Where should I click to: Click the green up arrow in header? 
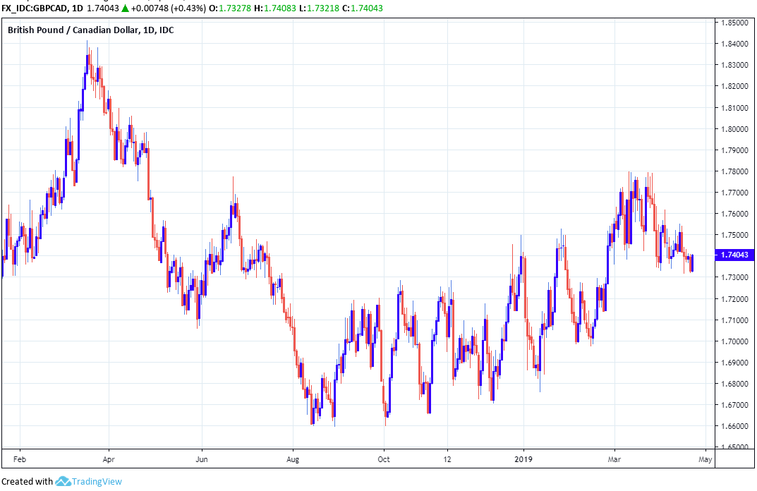click(125, 8)
